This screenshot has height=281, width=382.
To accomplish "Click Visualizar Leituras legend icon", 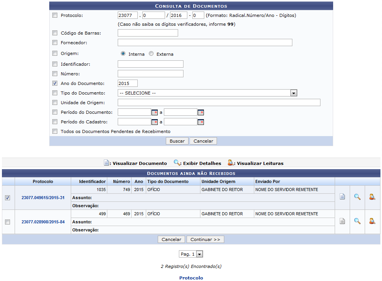I will [230, 163].
